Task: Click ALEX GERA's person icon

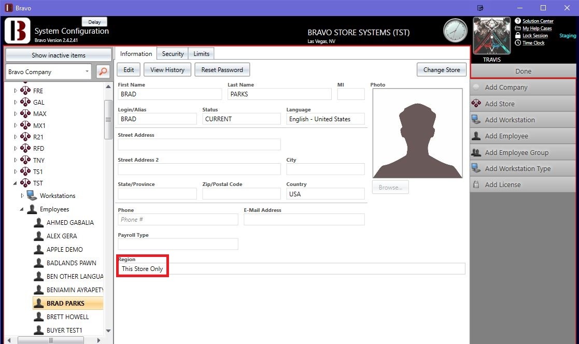Action: tap(39, 236)
